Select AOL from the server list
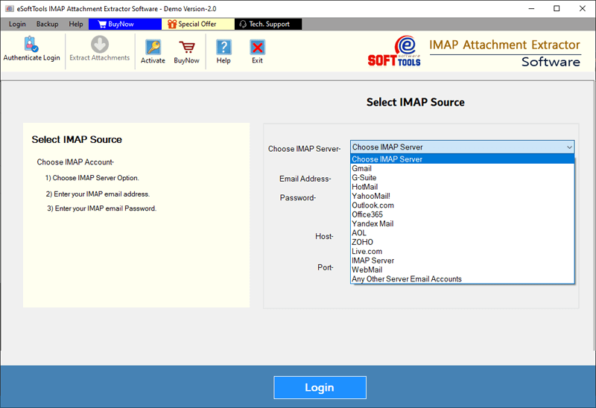The image size is (596, 408). [x=462, y=233]
